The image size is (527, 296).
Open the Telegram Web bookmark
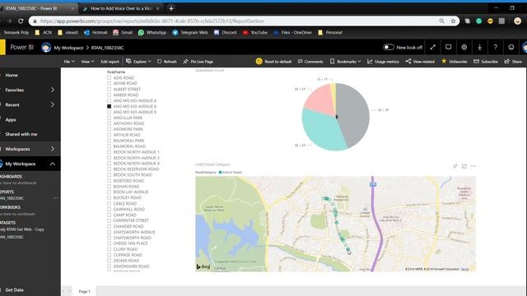[x=190, y=33]
